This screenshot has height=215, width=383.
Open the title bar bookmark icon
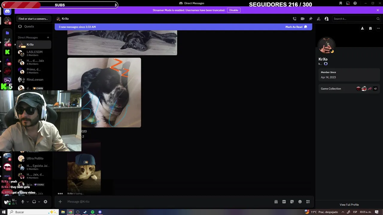tap(341, 3)
